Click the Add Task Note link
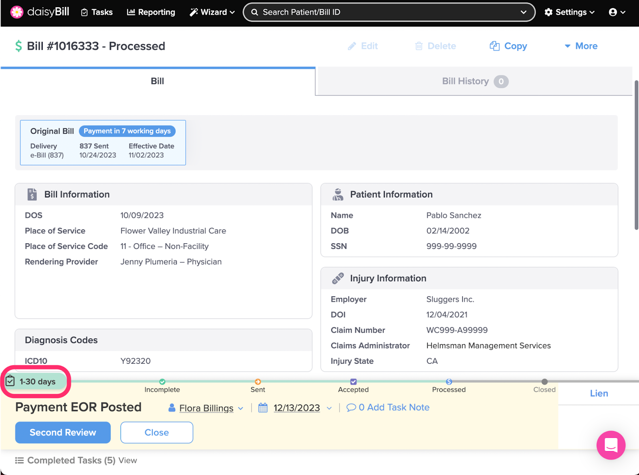 pos(393,408)
